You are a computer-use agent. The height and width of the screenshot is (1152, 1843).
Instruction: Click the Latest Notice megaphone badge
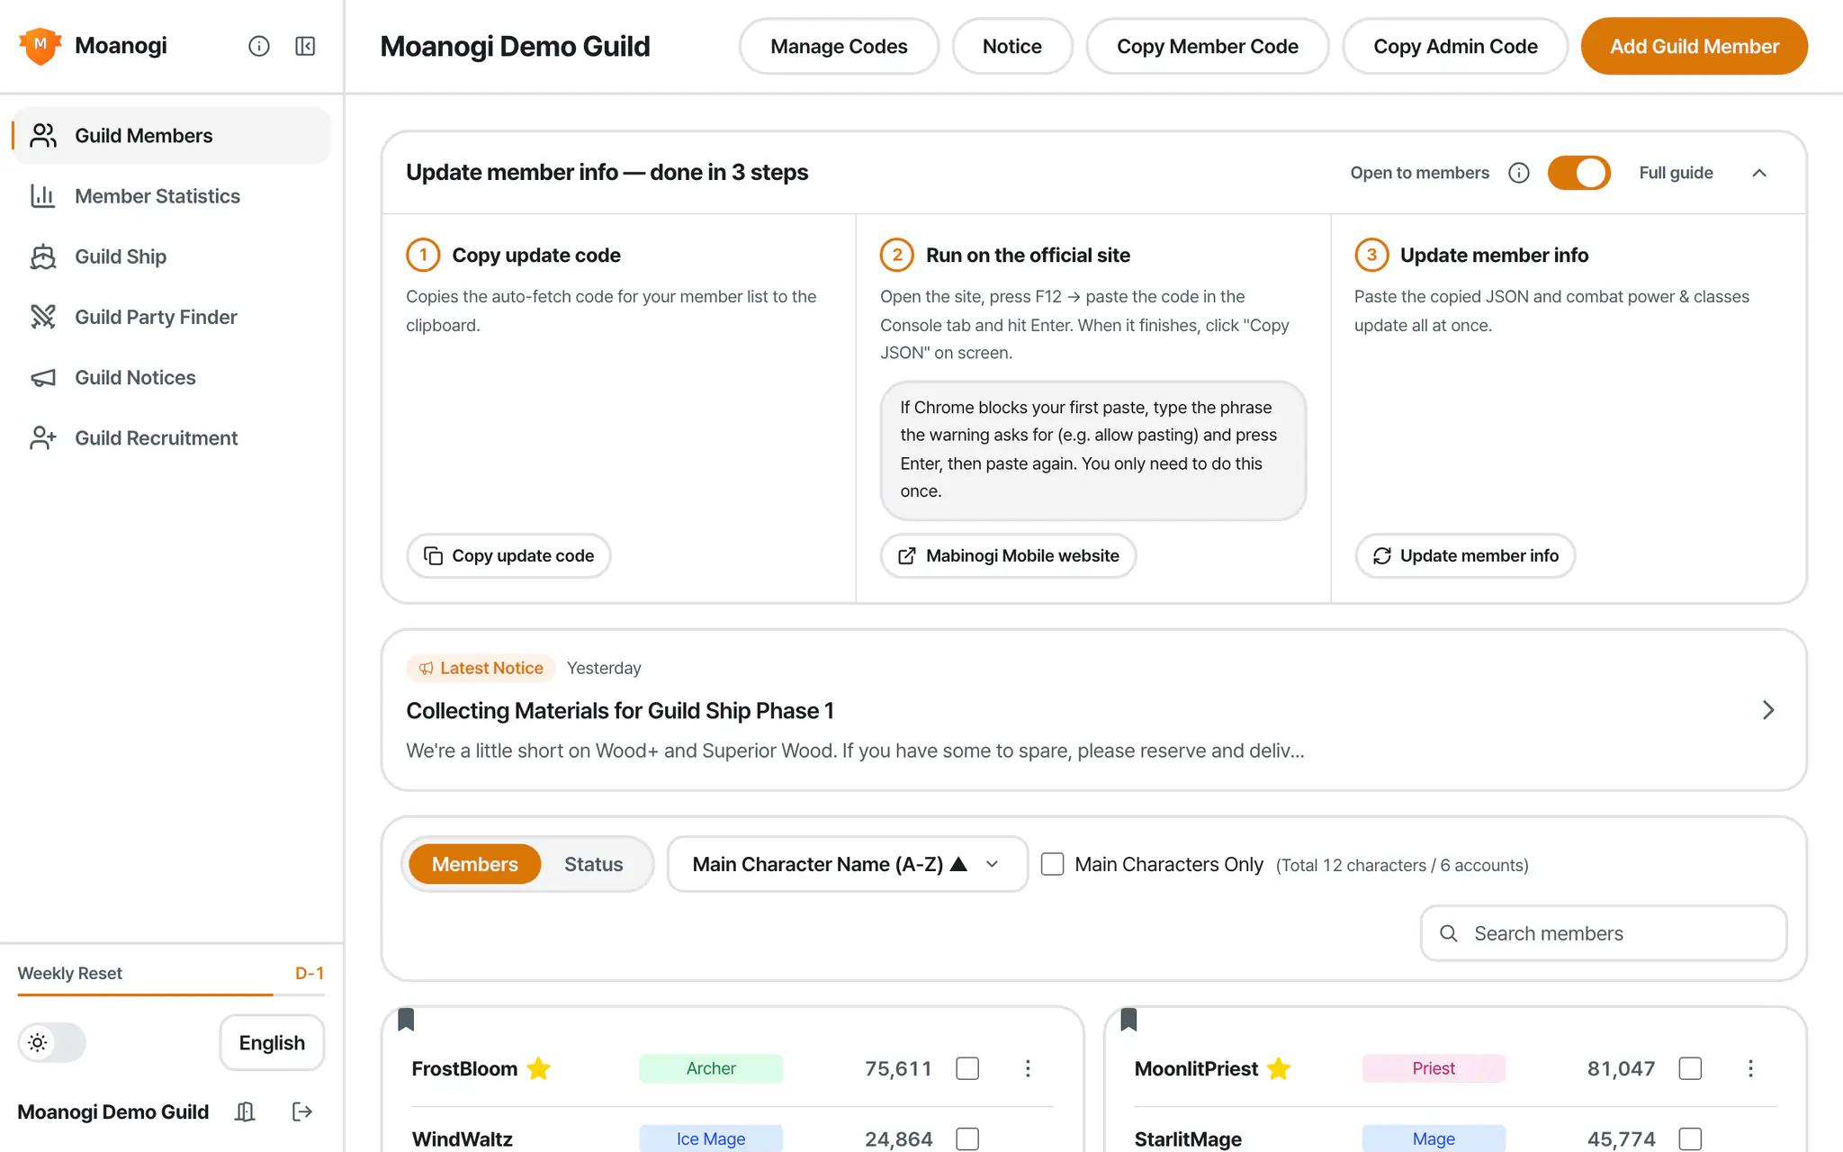tap(481, 668)
